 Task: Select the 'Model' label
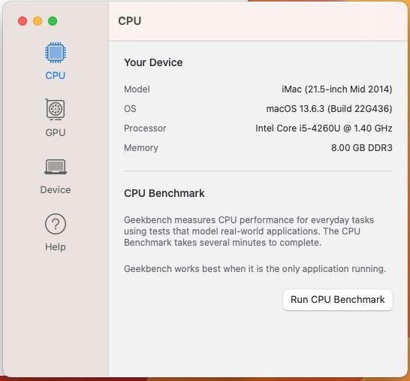pos(137,89)
